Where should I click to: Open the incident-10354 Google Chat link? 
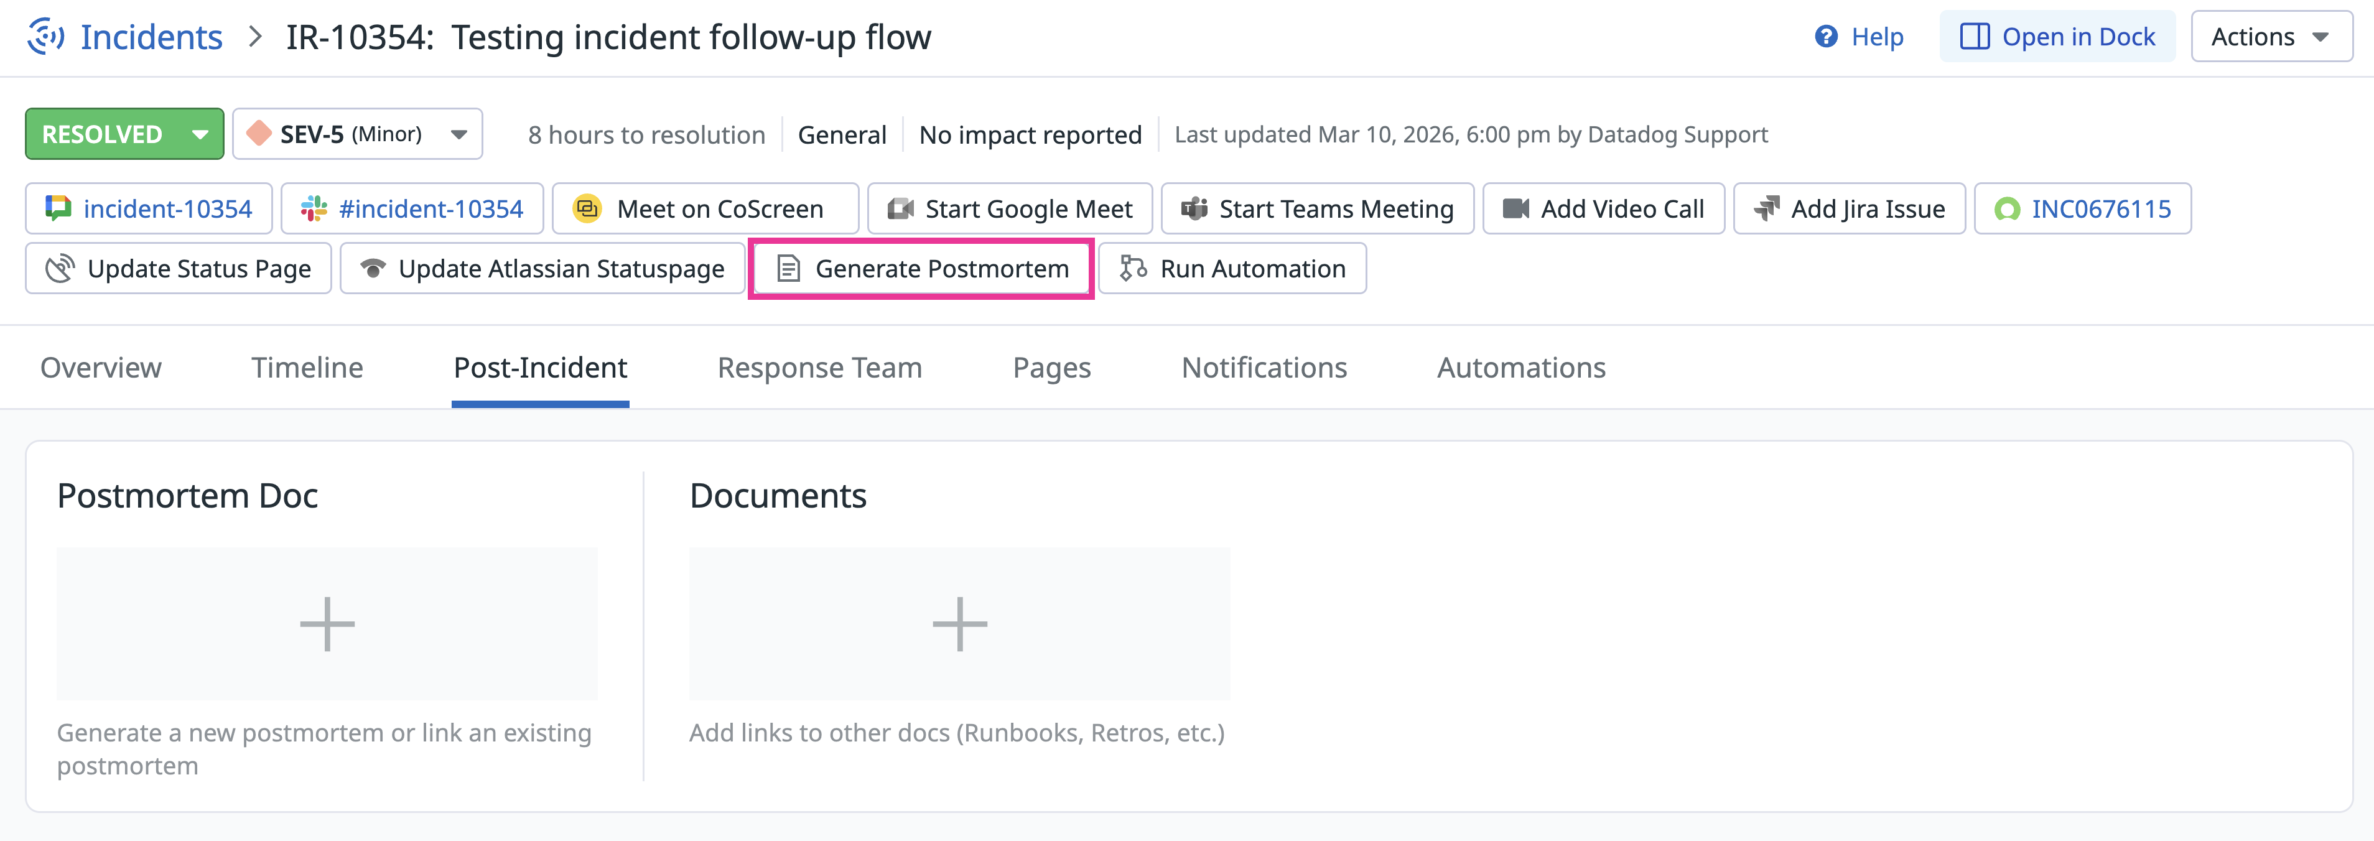coord(149,209)
